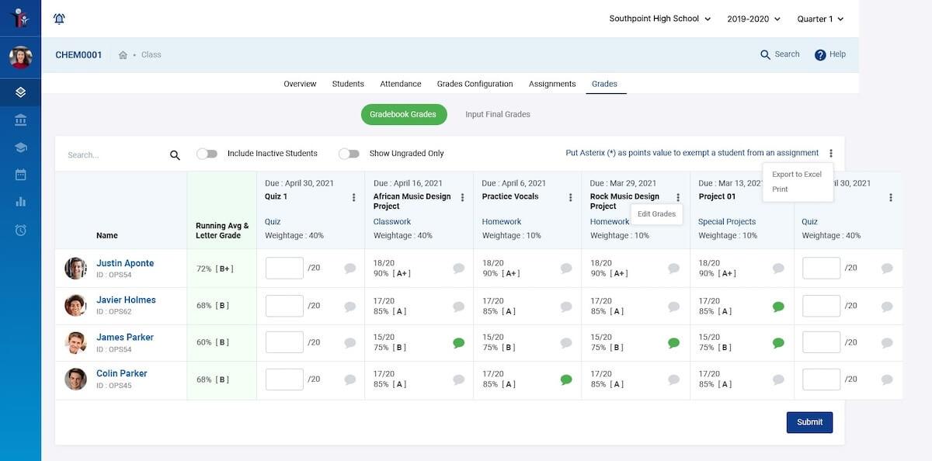The width and height of the screenshot is (932, 461).
Task: Switch to the Attendance tab
Action: tap(401, 84)
